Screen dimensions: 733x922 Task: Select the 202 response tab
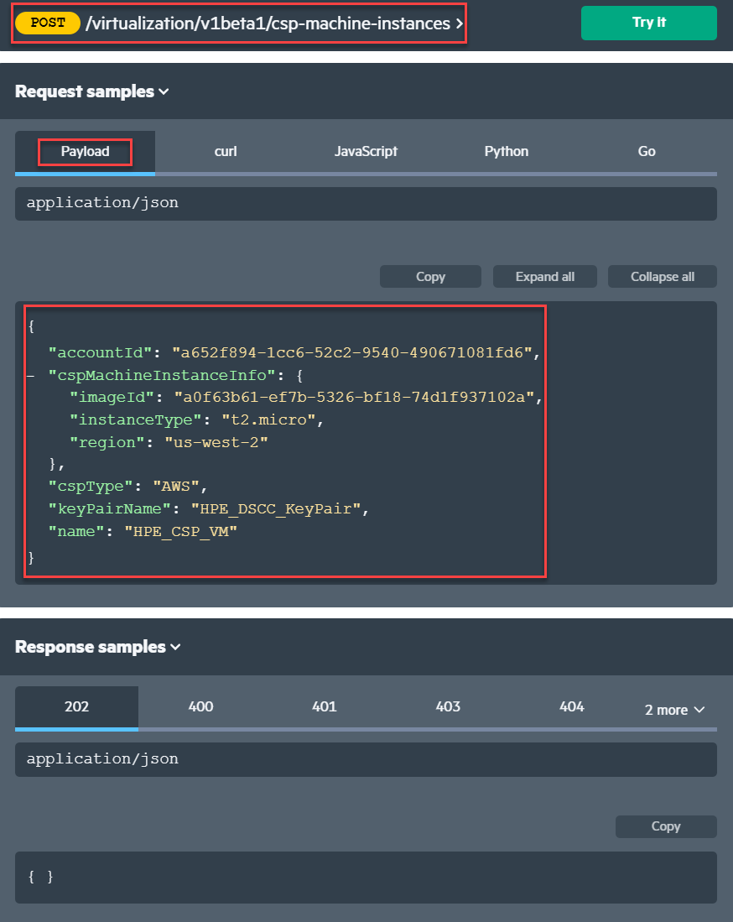tap(76, 706)
